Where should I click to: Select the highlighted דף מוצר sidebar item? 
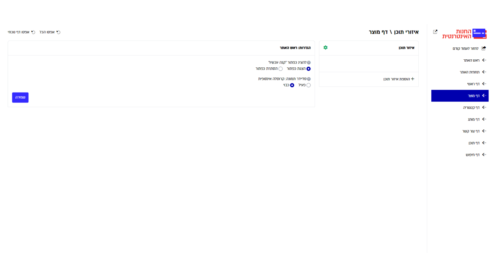[x=460, y=96]
